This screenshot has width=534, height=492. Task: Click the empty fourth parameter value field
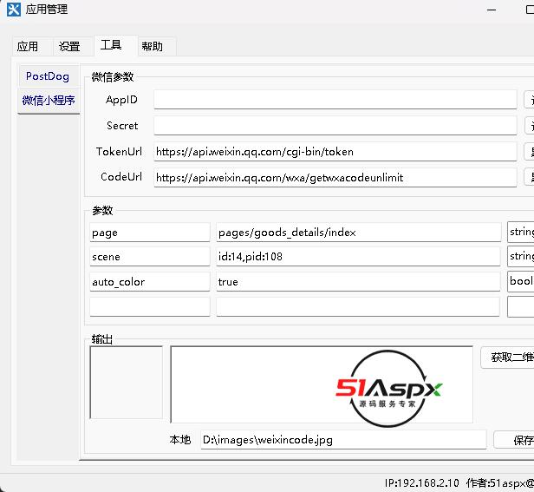coord(358,307)
